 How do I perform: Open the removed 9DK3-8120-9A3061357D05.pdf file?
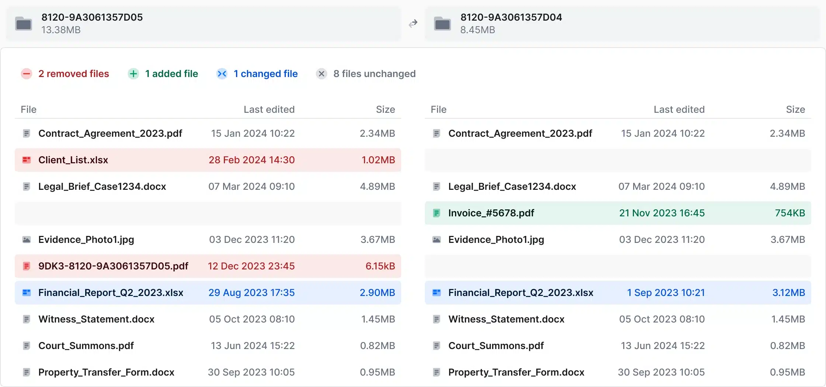[113, 266]
